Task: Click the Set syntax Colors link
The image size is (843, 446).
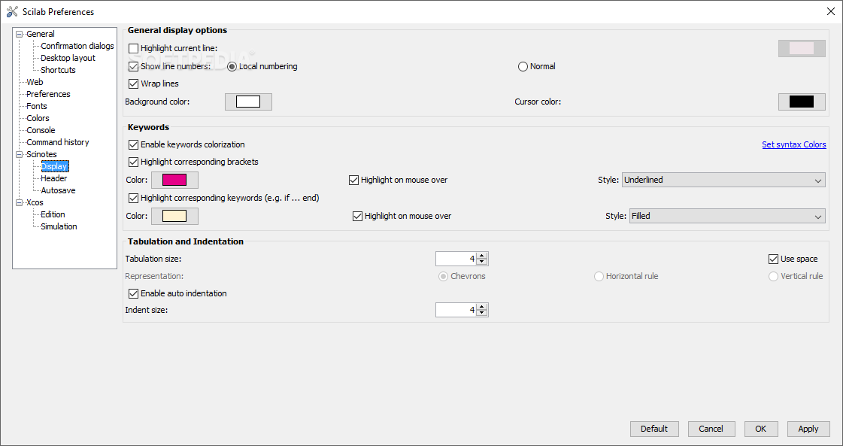Action: (x=793, y=144)
